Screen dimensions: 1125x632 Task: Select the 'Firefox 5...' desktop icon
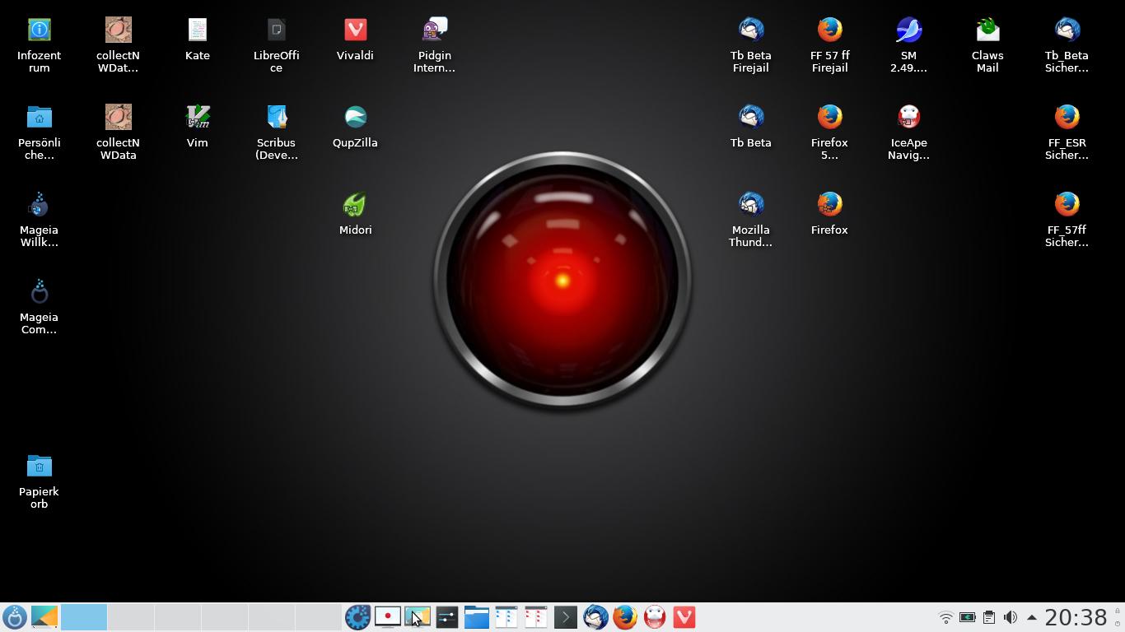pyautogui.click(x=830, y=132)
